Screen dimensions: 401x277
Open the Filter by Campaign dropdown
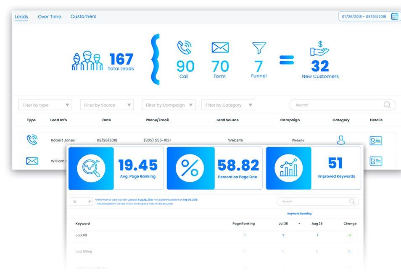pos(169,105)
